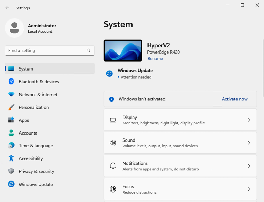Image resolution: width=264 pixels, height=202 pixels.
Task: Open Windows Update Attention needed status
Action: point(136,77)
